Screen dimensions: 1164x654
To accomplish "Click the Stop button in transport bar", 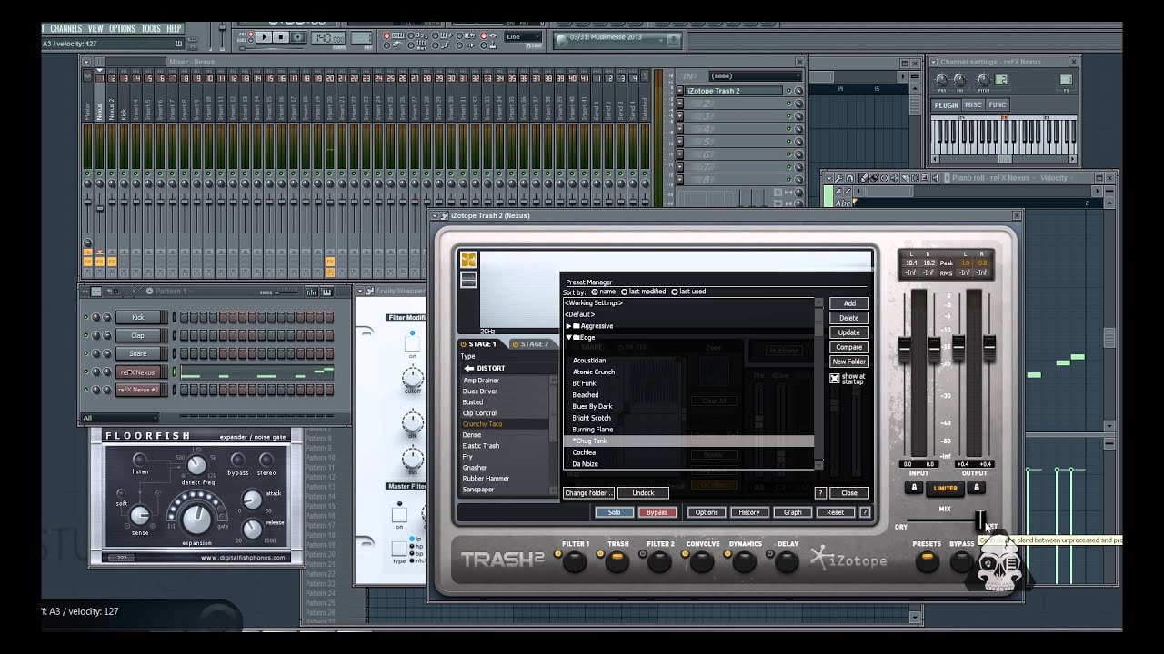I will 280,37.
